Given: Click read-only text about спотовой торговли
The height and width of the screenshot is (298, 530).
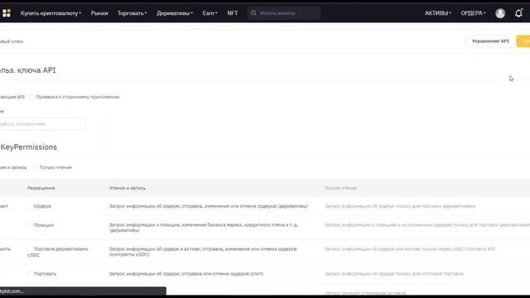Looking at the screenshot, I should click(x=394, y=274).
